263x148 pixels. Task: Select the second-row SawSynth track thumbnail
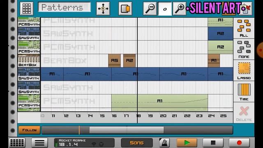coord(29,34)
